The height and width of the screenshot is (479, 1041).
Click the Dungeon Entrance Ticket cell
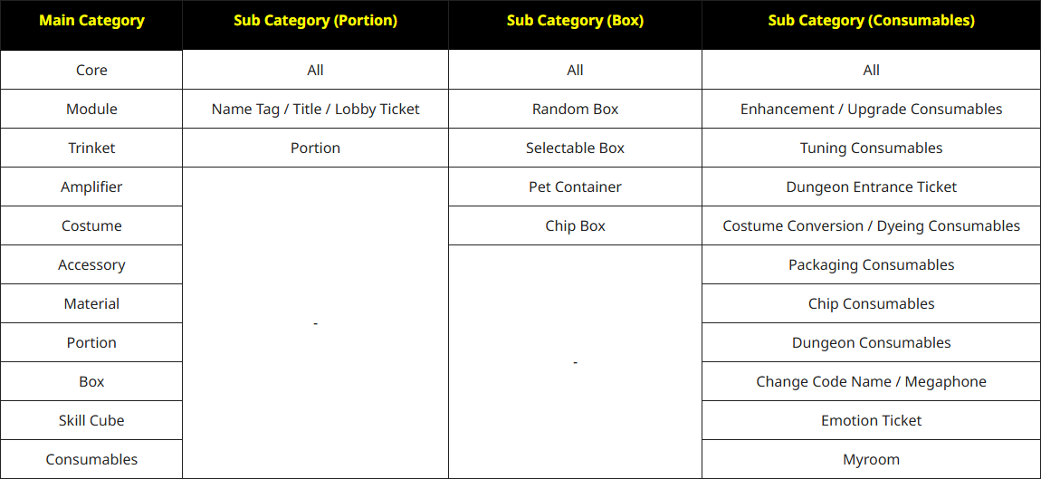(871, 187)
